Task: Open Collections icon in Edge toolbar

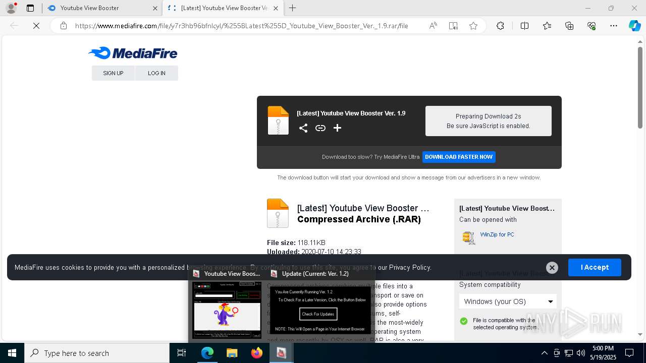Action: coord(569,26)
